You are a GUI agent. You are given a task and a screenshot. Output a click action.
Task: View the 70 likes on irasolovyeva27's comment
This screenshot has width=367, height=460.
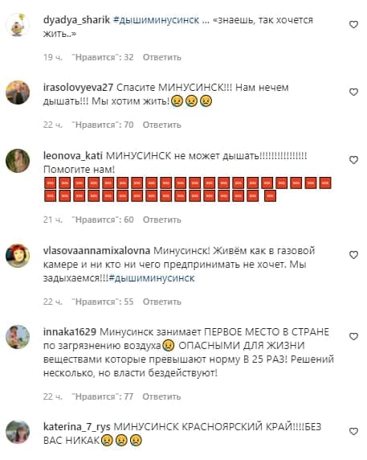(103, 125)
